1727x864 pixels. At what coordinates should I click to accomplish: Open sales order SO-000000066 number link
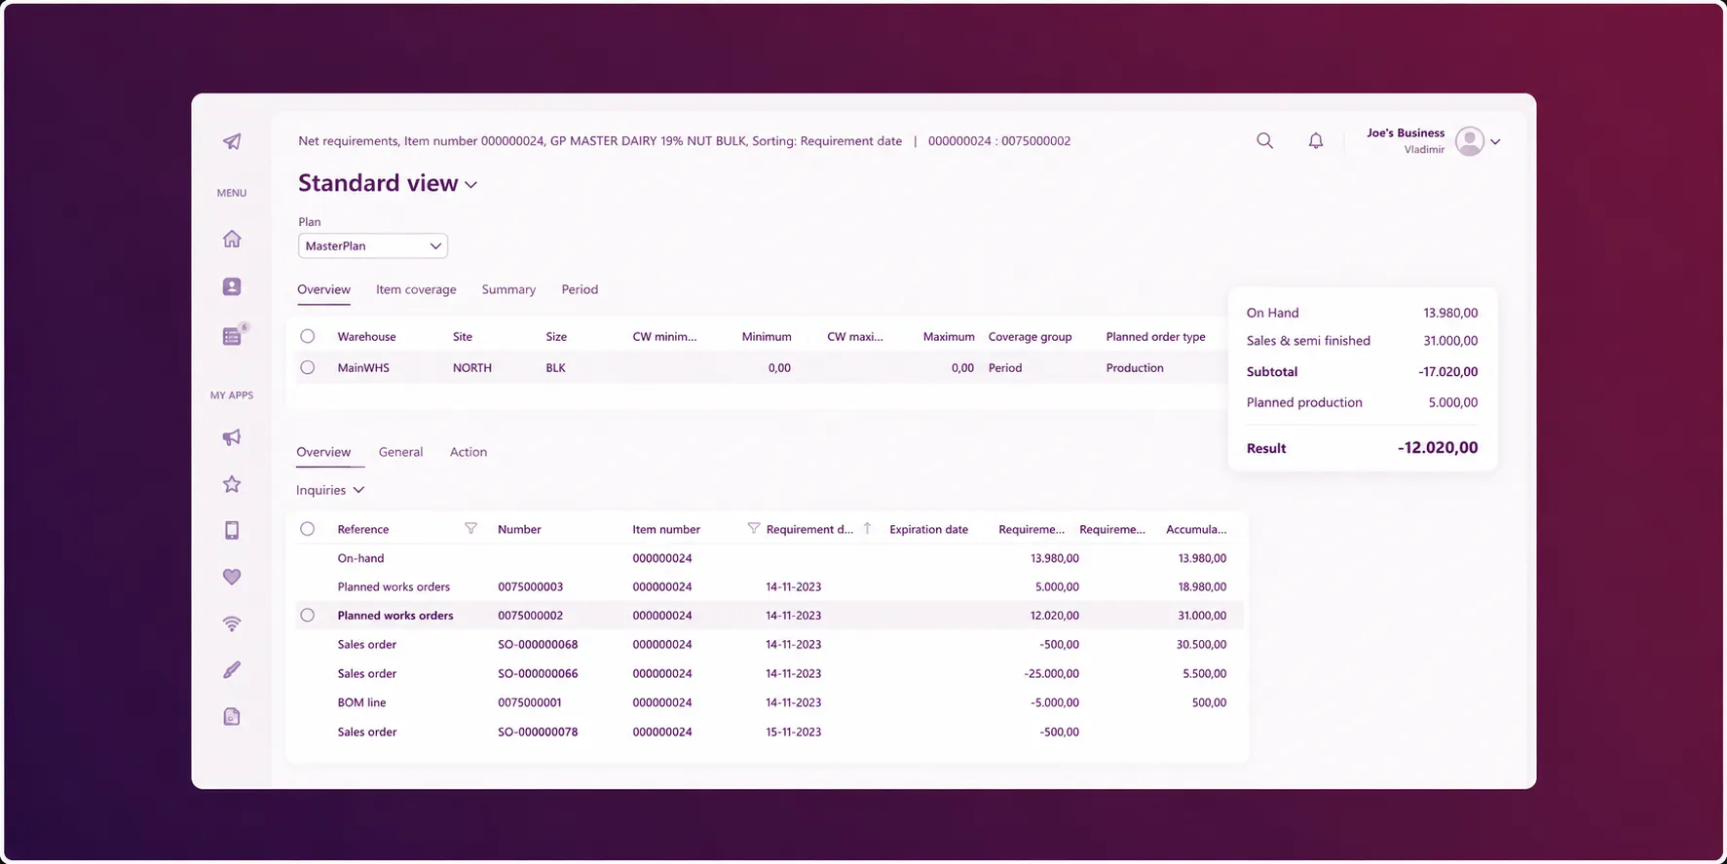tap(538, 673)
